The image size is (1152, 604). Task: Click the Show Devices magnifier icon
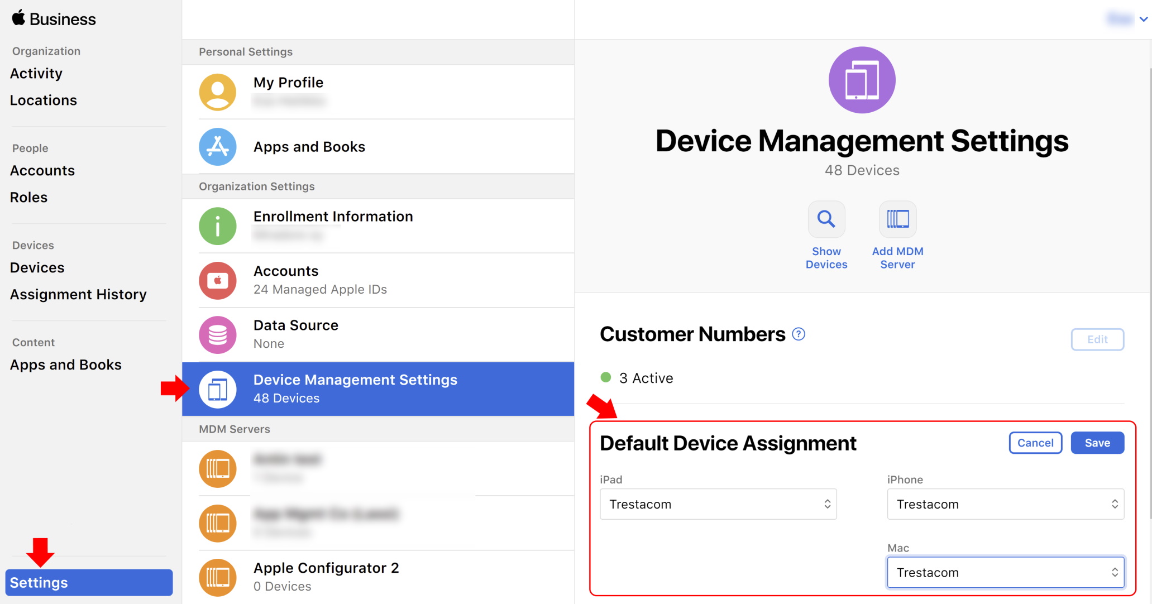point(826,219)
